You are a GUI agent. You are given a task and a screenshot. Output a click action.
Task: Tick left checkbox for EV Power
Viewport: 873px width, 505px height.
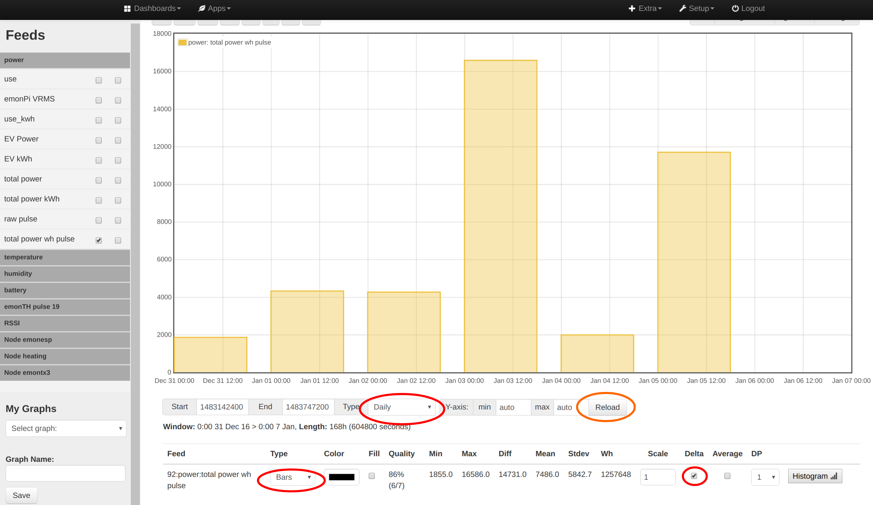(x=99, y=140)
